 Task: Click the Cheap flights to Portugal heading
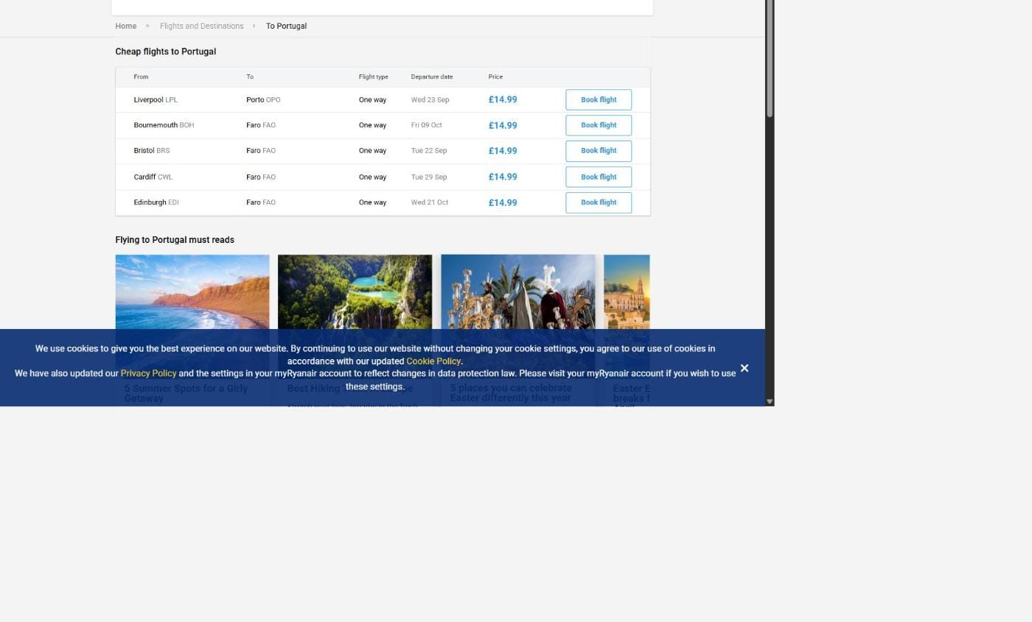[166, 52]
